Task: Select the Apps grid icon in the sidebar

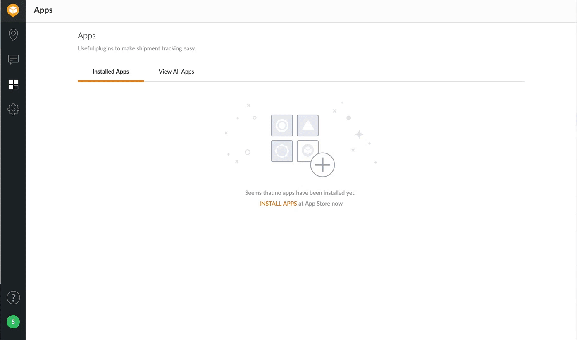Action: (x=13, y=85)
